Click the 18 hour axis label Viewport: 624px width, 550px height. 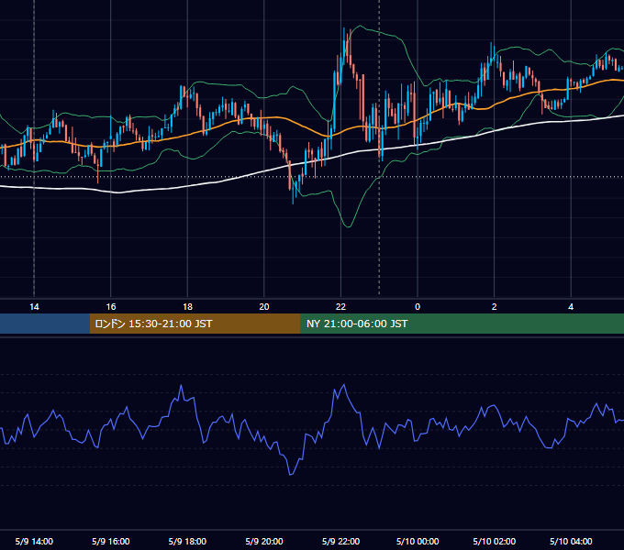(x=187, y=307)
